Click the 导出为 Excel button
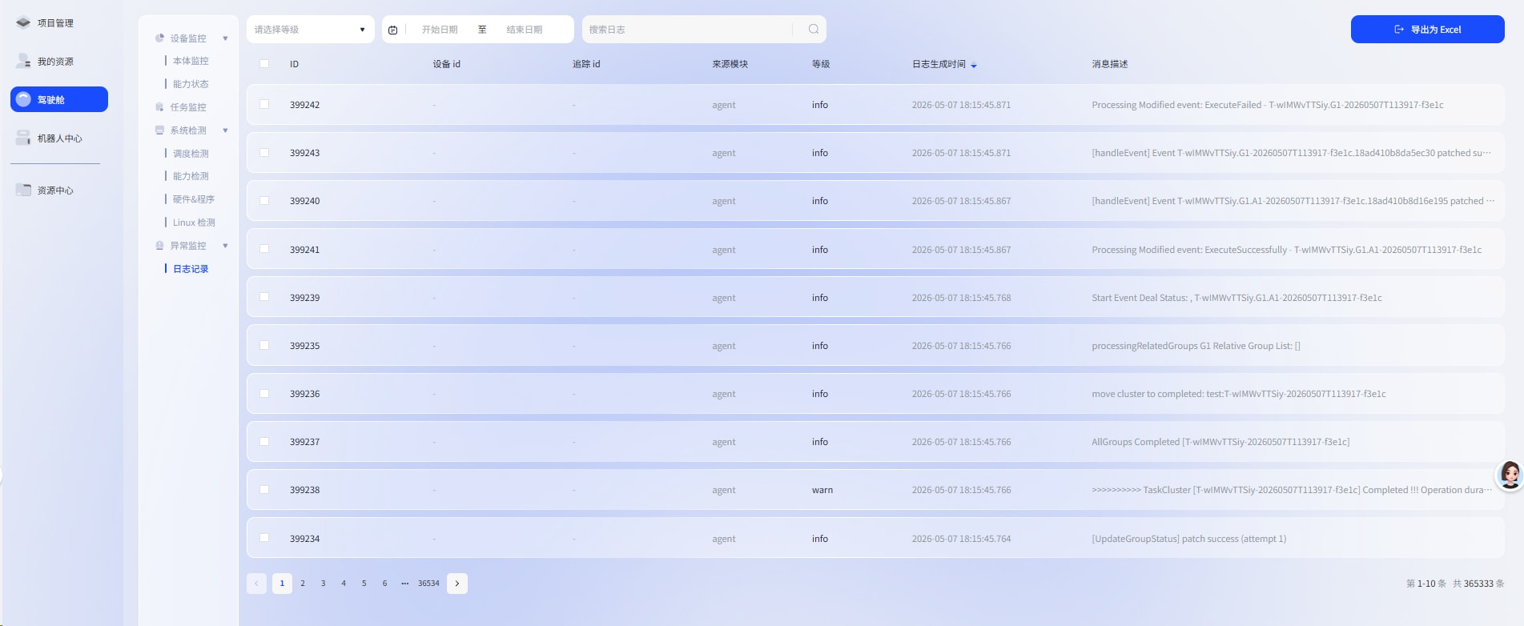The width and height of the screenshot is (1524, 626). (x=1427, y=29)
